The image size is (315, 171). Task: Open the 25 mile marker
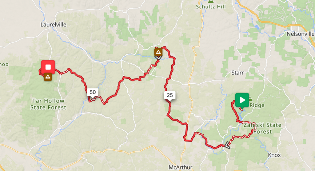(170, 95)
